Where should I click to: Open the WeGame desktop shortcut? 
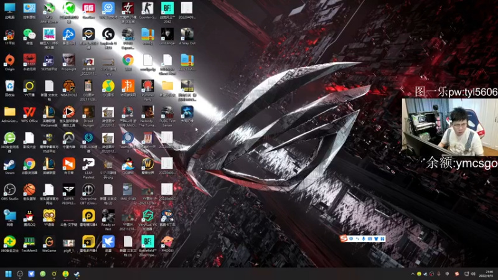pyautogui.click(x=49, y=245)
